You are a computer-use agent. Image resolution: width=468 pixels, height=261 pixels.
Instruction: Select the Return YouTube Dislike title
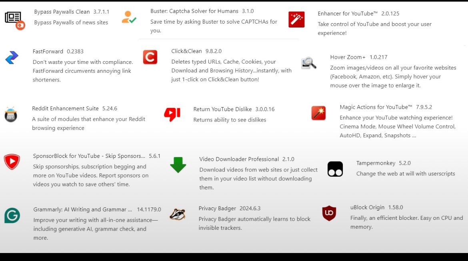point(222,109)
